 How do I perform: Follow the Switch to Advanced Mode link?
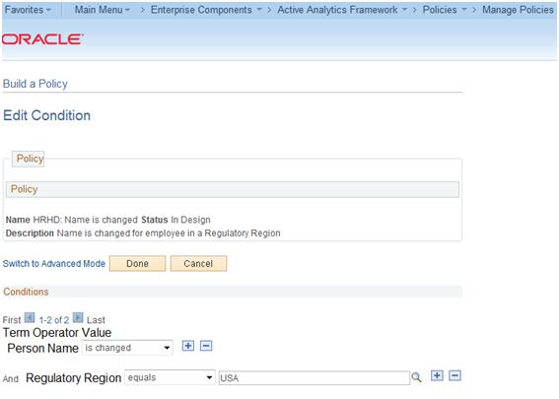point(54,264)
